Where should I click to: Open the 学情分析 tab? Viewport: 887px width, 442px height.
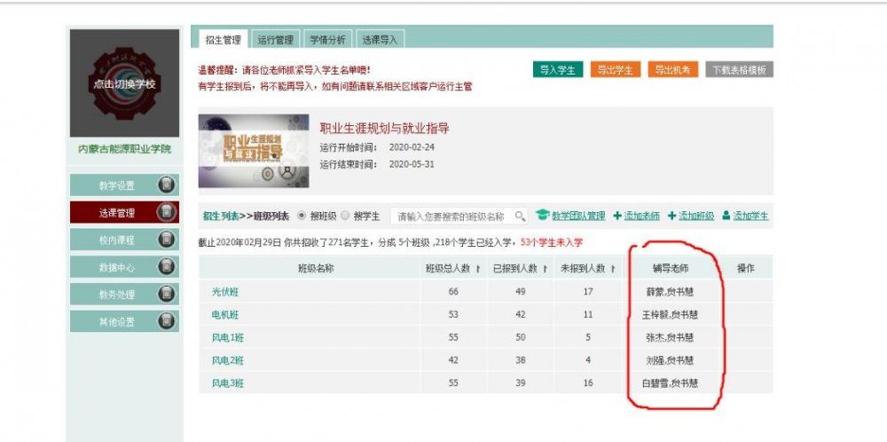[327, 40]
